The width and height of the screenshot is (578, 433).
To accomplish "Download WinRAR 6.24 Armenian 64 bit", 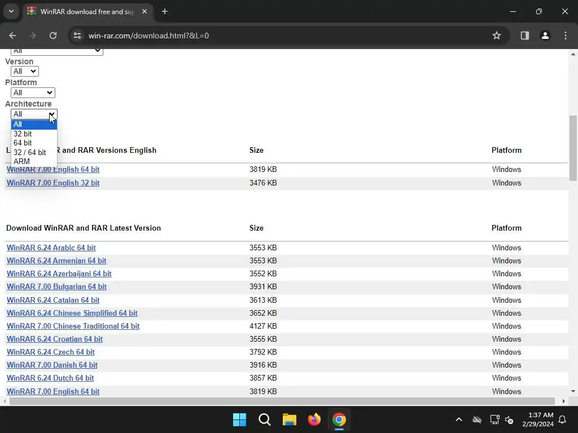I will coord(56,260).
